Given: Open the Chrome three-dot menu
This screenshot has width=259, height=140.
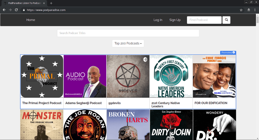Looking at the screenshot, I should tap(255, 10).
